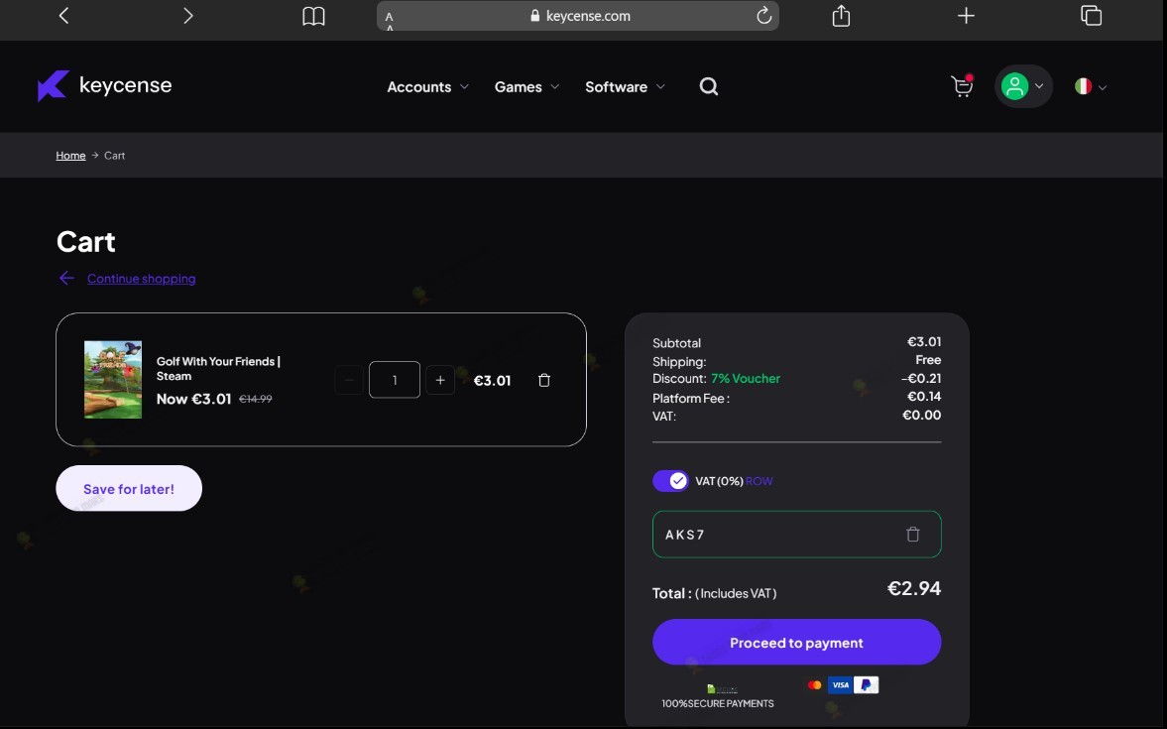The image size is (1167, 729).
Task: Open the Accounts menu
Action: (x=419, y=87)
